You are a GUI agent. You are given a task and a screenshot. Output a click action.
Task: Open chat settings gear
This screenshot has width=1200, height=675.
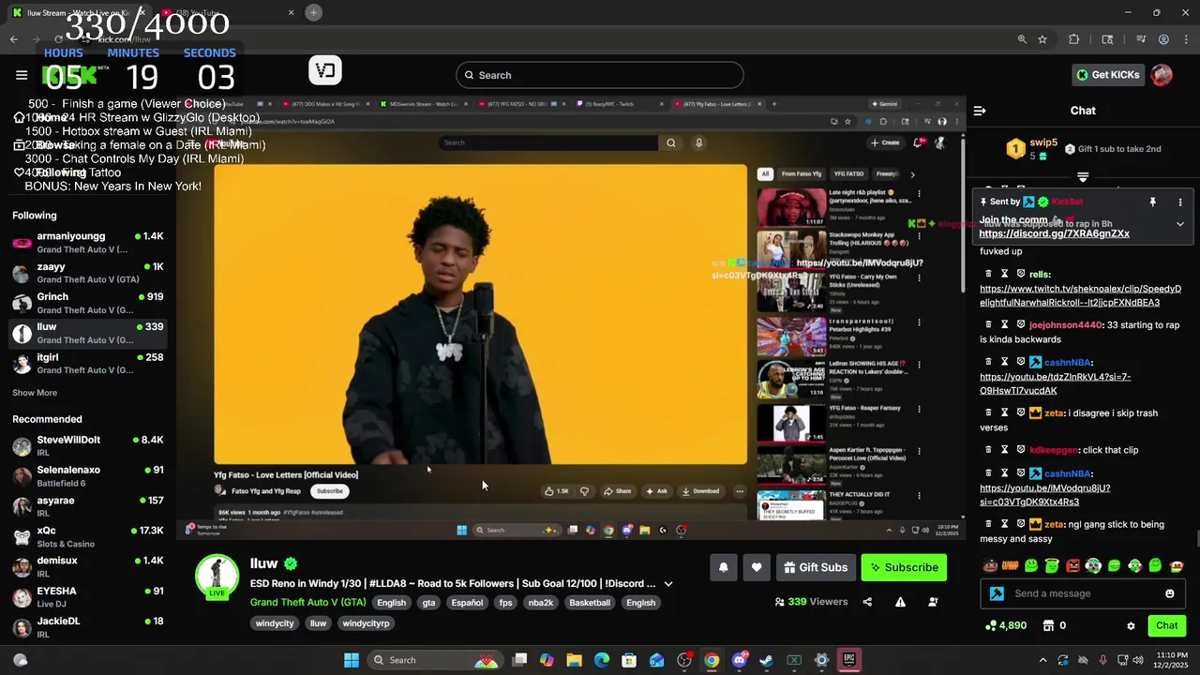pos(1131,625)
